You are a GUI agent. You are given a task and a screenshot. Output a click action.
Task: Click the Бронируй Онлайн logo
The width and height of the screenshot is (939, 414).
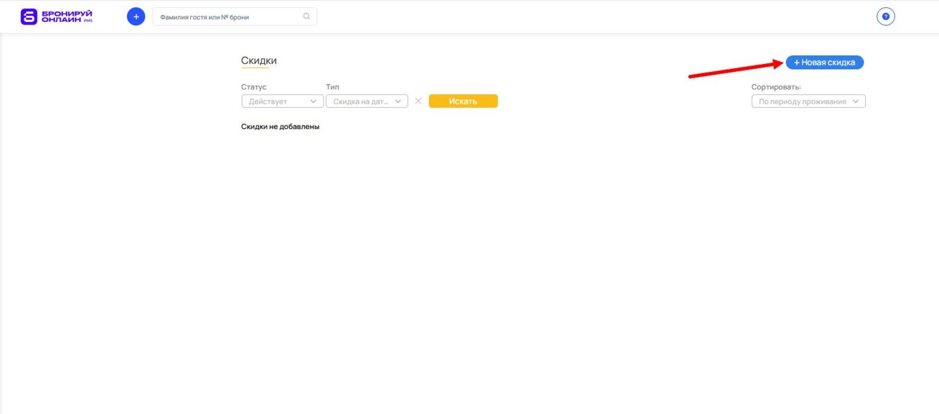[x=56, y=17]
